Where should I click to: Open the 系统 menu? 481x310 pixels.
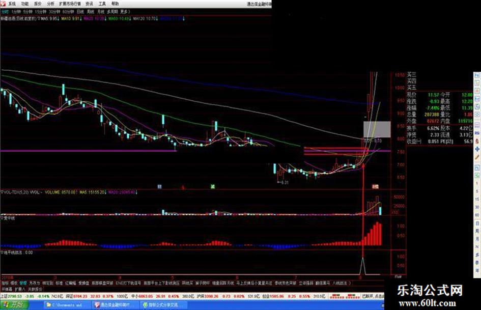[x=12, y=4]
